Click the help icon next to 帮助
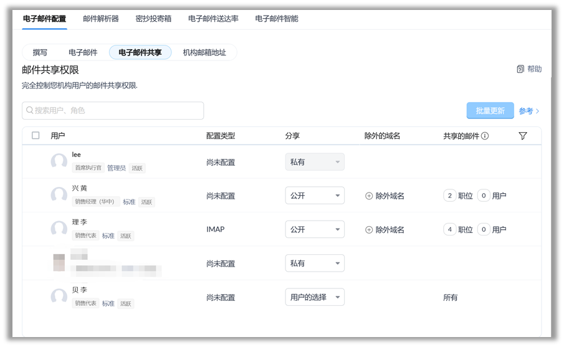The height and width of the screenshot is (347, 564). (520, 69)
